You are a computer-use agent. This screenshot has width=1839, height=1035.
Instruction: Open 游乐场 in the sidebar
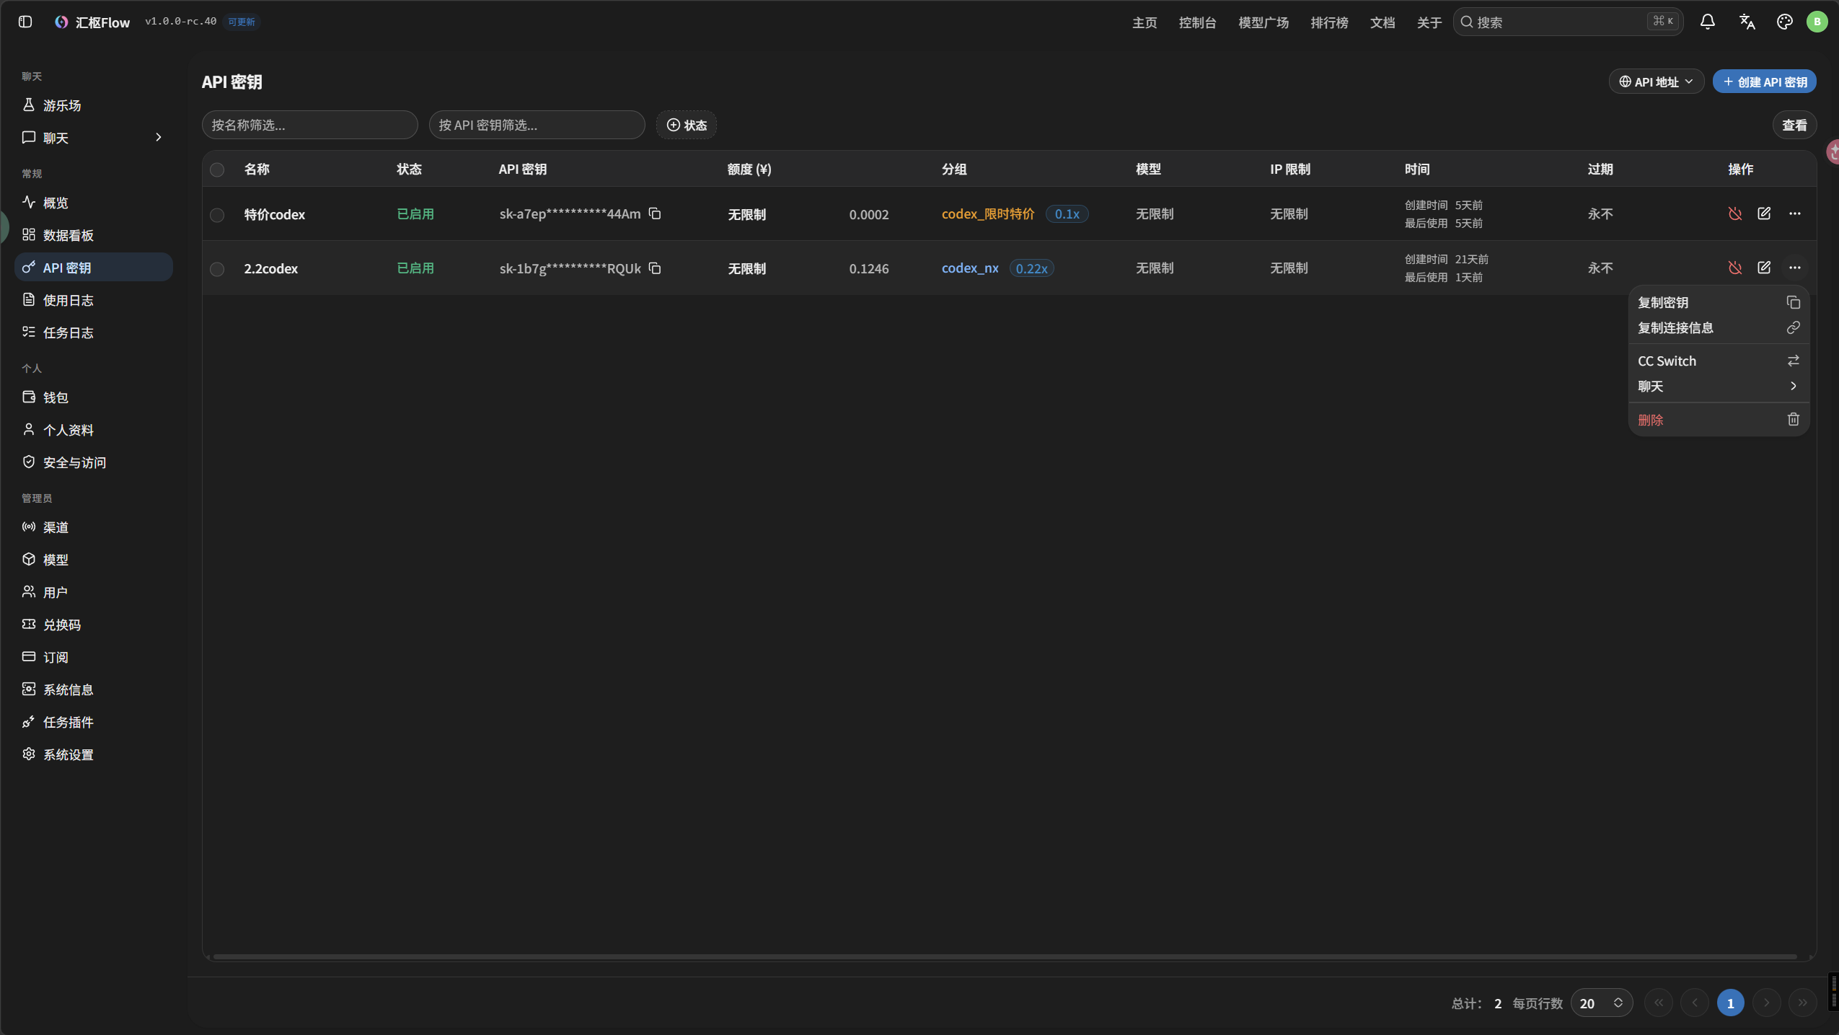pyautogui.click(x=94, y=105)
